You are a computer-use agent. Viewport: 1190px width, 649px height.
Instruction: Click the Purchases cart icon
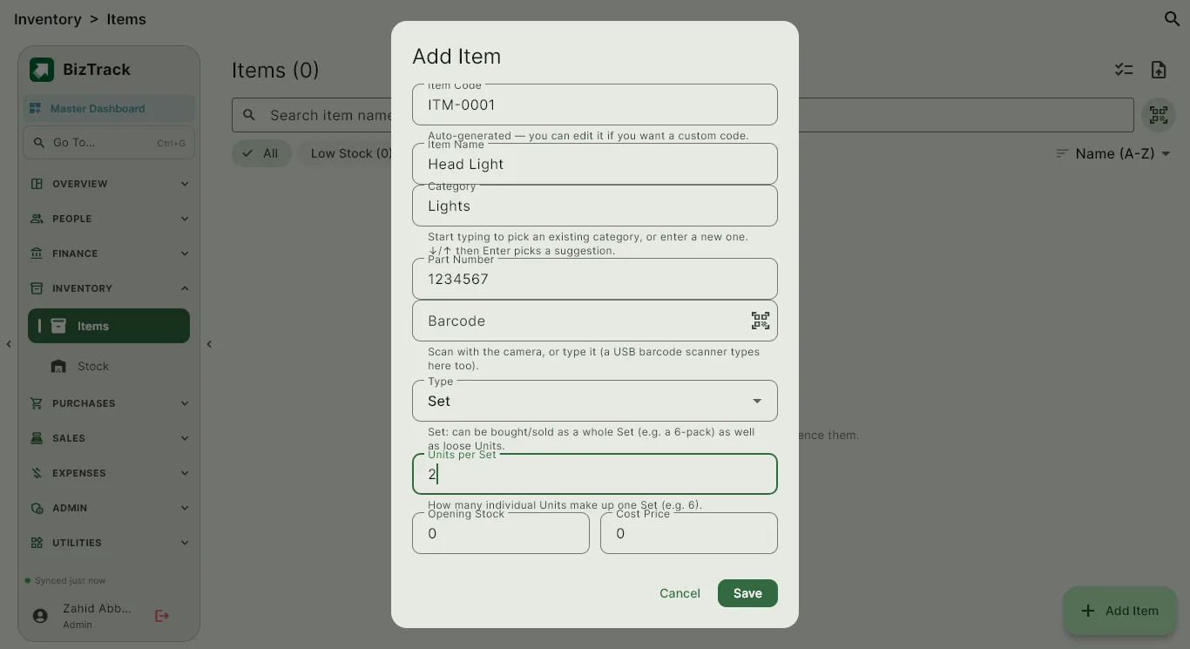pos(37,403)
